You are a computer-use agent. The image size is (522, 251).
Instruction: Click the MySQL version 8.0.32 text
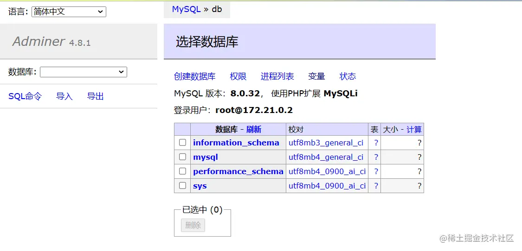point(245,94)
